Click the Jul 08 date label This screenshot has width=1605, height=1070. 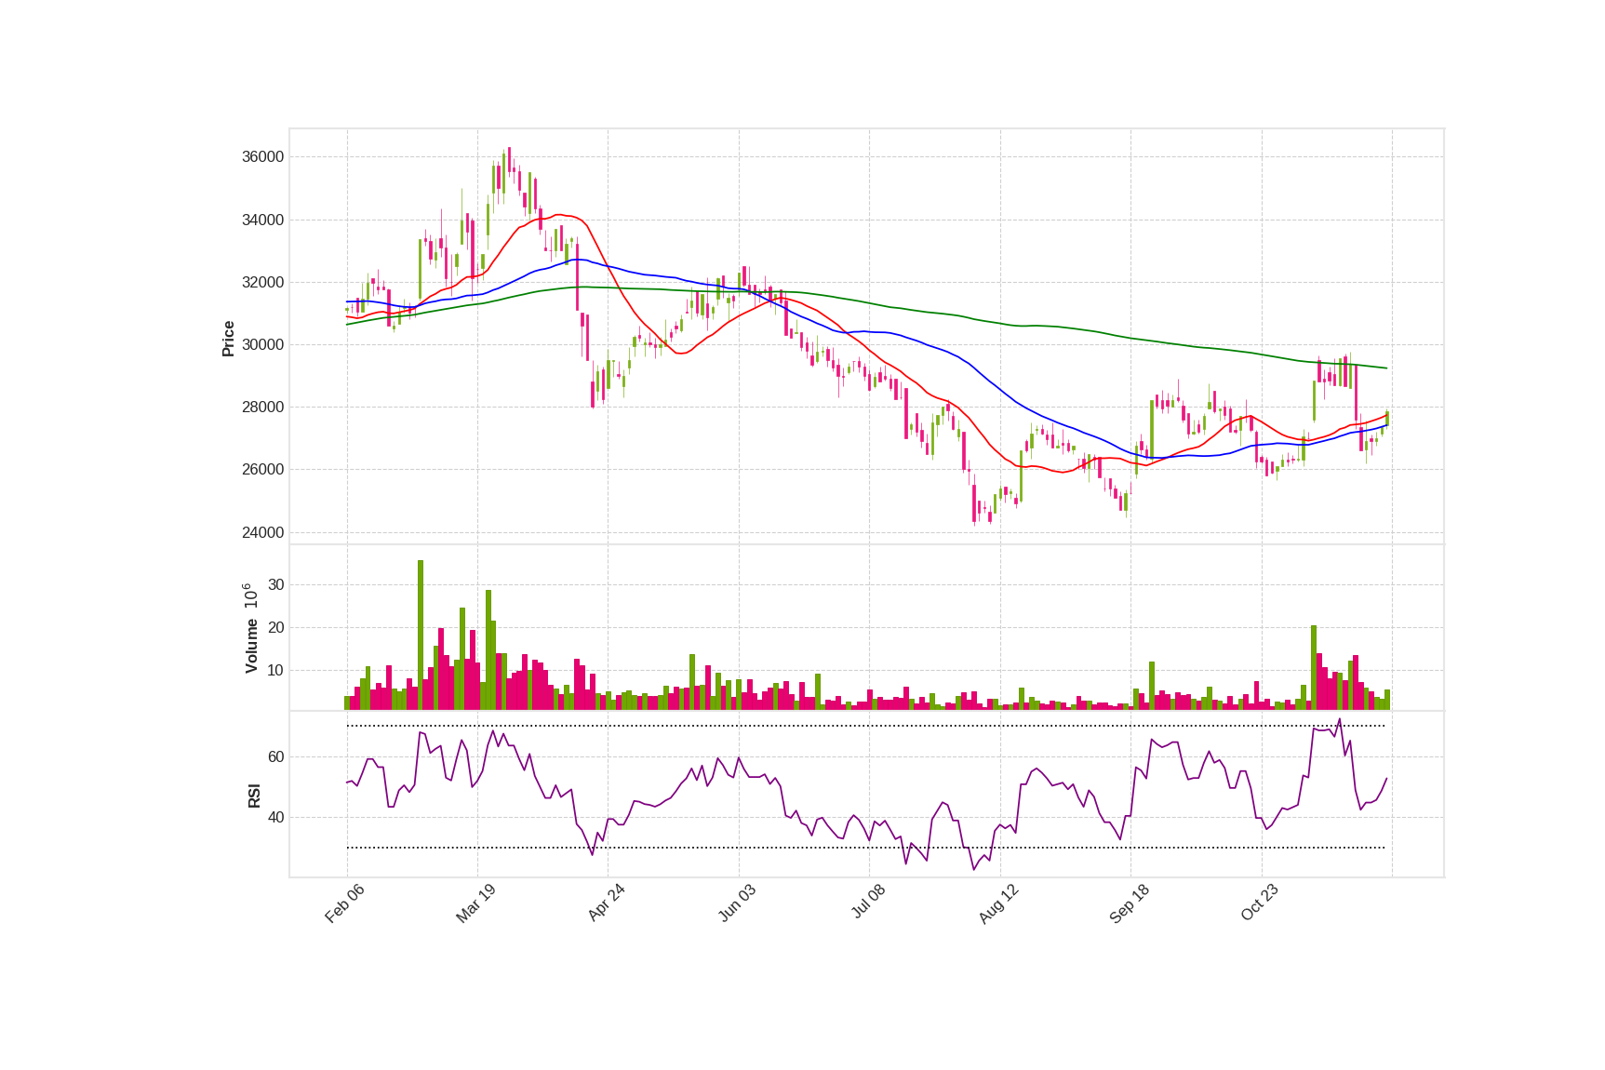868,903
